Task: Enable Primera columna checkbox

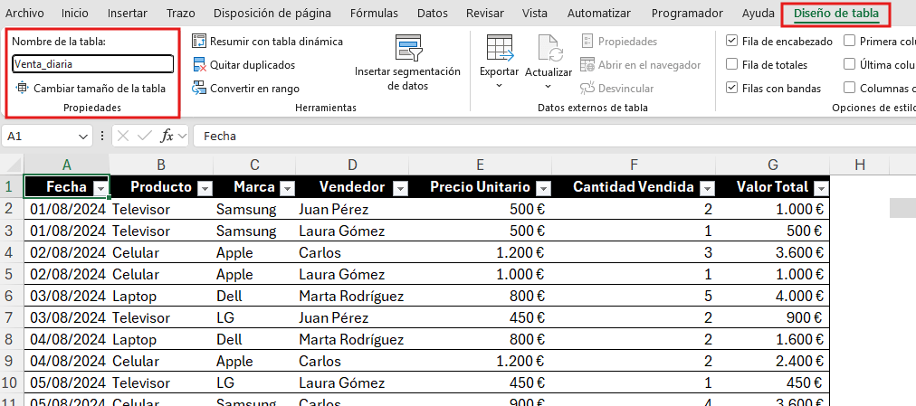Action: pos(849,42)
